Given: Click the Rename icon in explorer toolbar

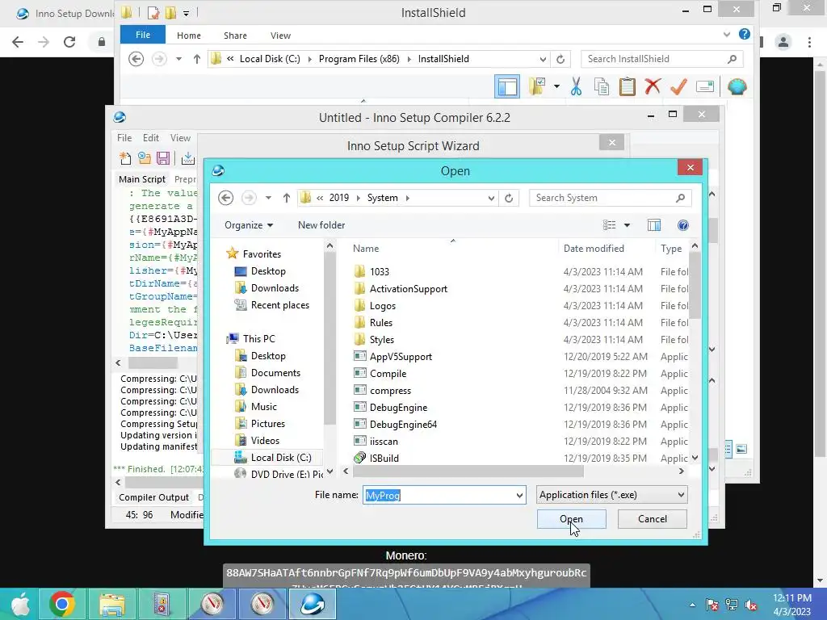Looking at the screenshot, I should point(705,86).
